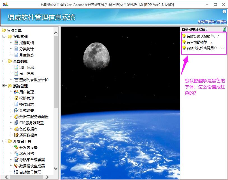Viewport: 228px width, 180px height.
Task: Click the light bulb beside 待财务确认报销单
Action: coord(184,36)
